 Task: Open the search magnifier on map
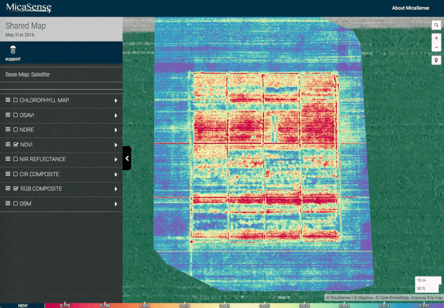tap(436, 25)
